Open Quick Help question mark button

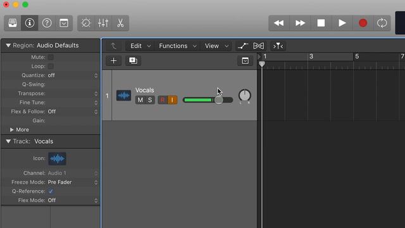pos(47,23)
